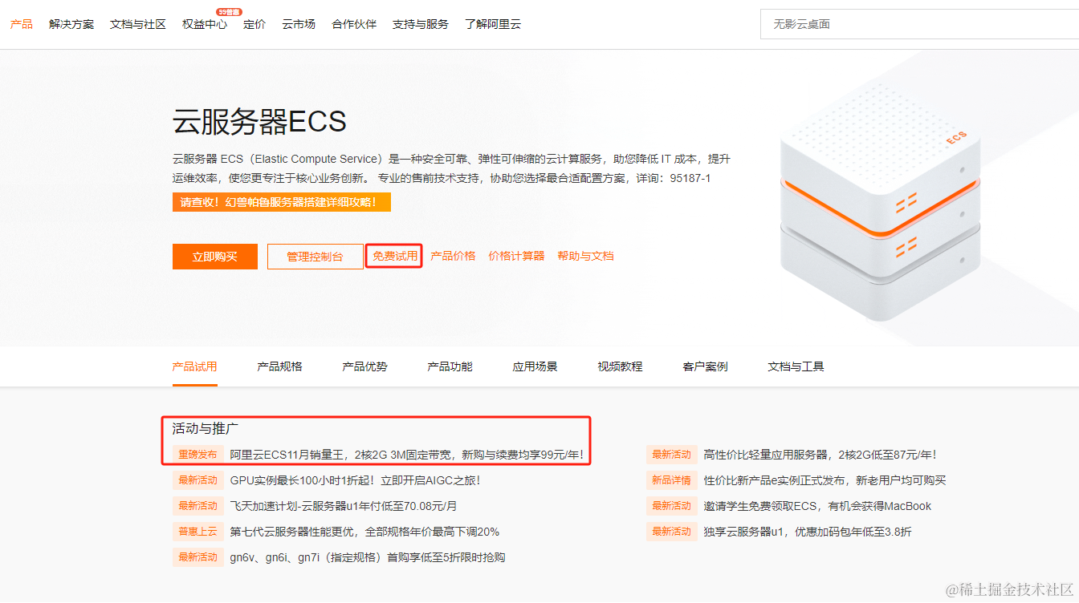The width and height of the screenshot is (1079, 603).
Task: Select the 普惠上云 tag label
Action: pos(197,532)
